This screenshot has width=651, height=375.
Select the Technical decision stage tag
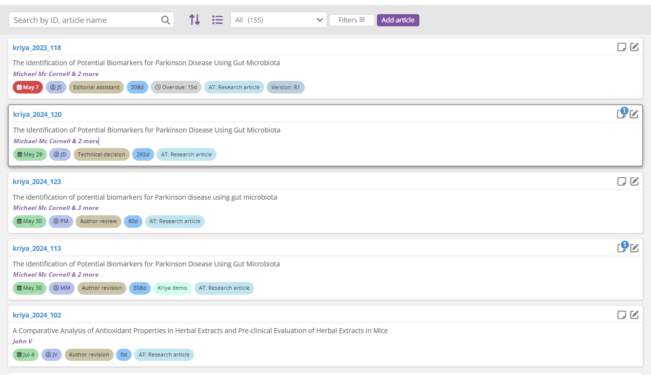click(x=101, y=154)
